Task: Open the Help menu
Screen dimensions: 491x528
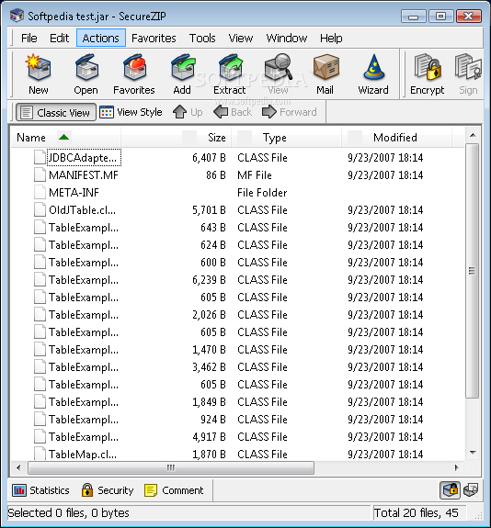Action: click(x=331, y=38)
